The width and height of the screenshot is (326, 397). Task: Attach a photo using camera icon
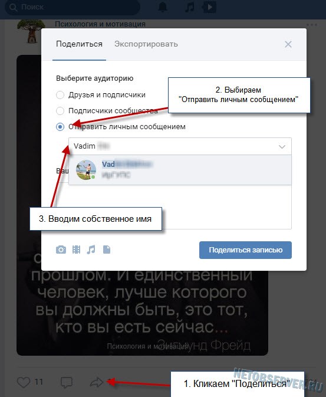tap(61, 250)
